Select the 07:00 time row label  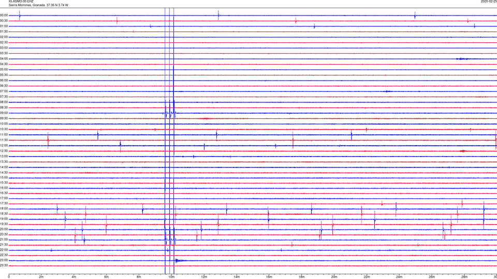4,91
